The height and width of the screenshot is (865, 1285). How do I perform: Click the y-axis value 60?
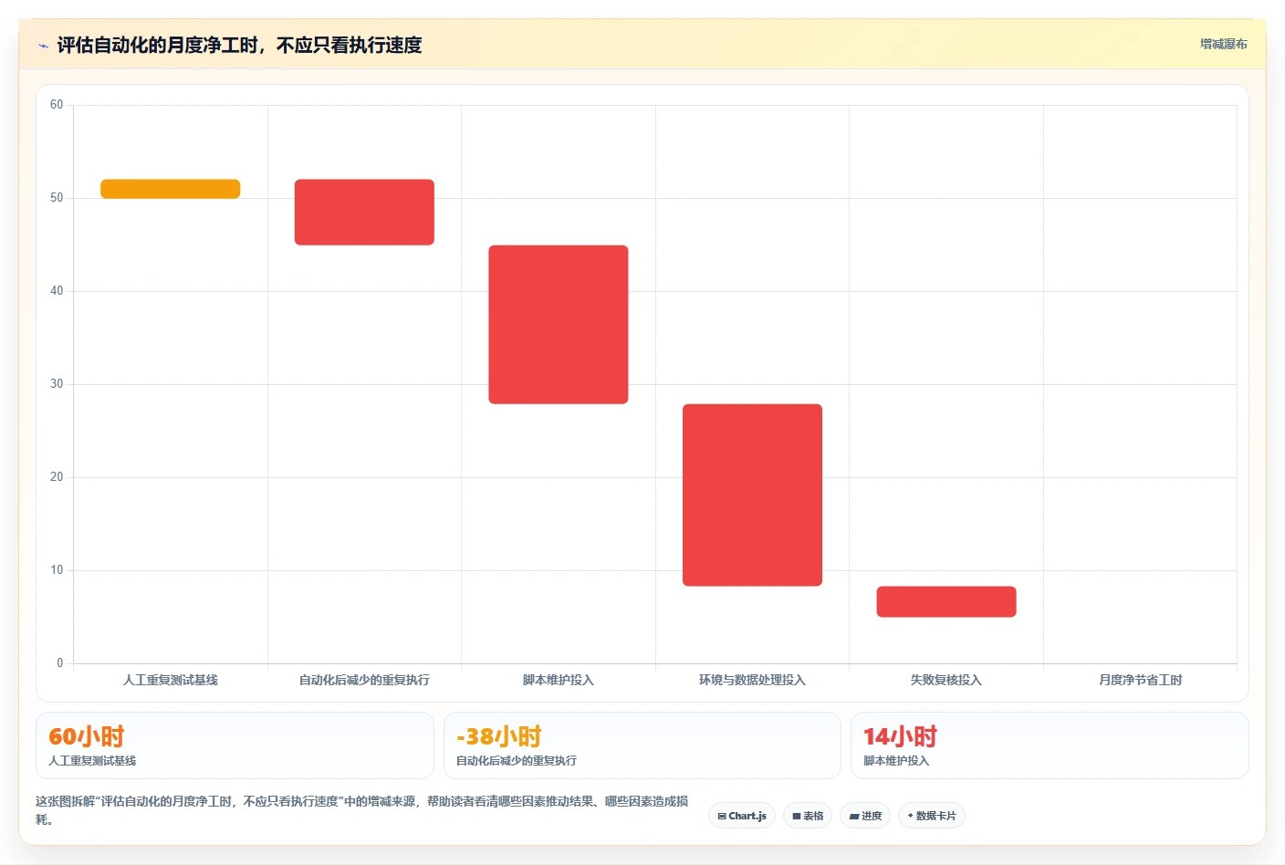[57, 105]
